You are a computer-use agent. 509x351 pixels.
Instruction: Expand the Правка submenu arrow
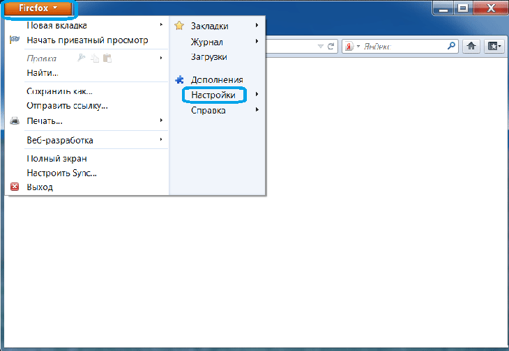[161, 58]
